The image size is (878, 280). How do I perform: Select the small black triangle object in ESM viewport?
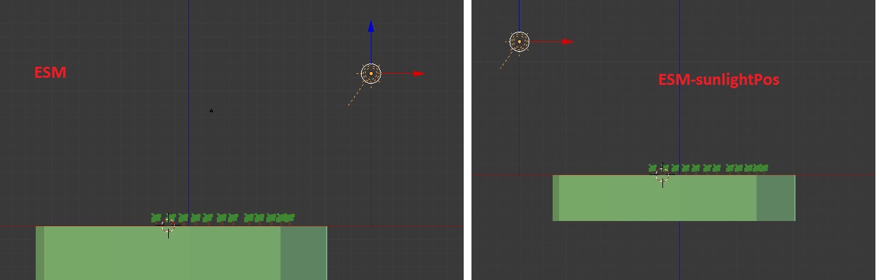(211, 111)
